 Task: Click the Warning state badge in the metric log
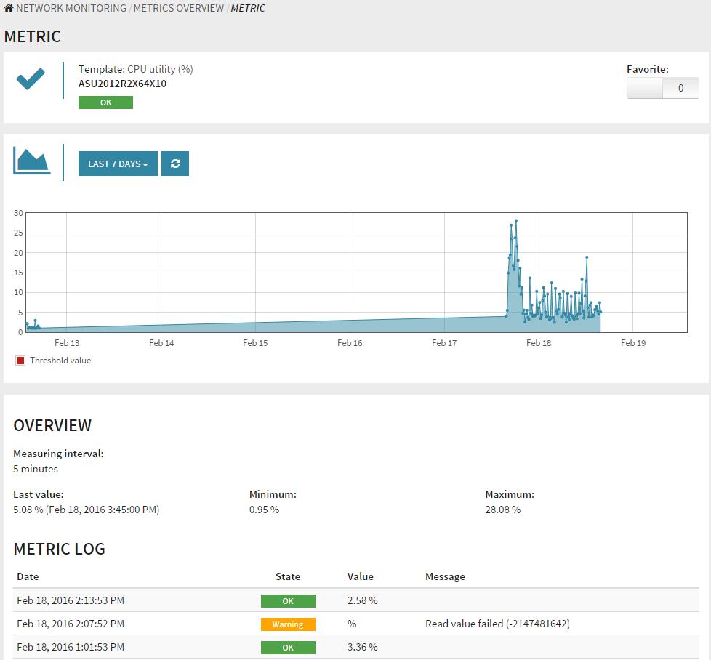288,624
